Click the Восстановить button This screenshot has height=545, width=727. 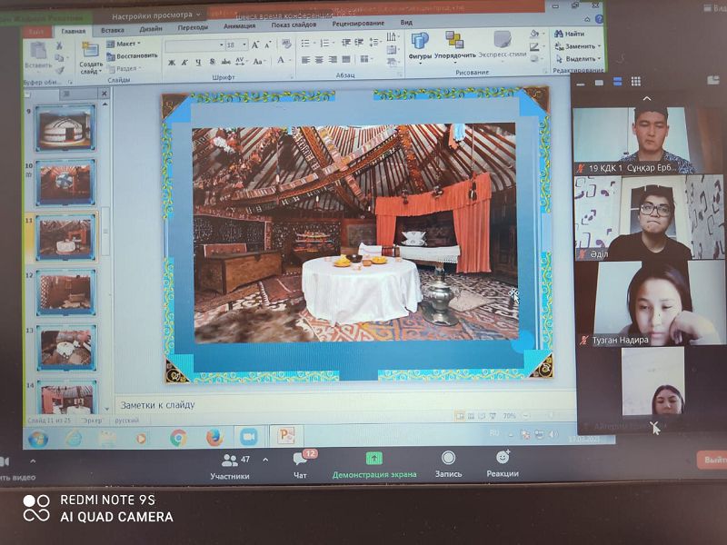point(133,56)
